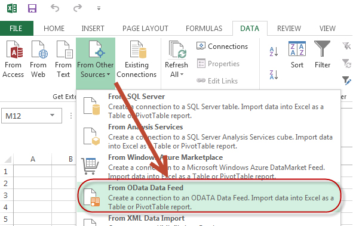The height and width of the screenshot is (226, 353).
Task: Sort Z to A descending
Action: click(274, 75)
